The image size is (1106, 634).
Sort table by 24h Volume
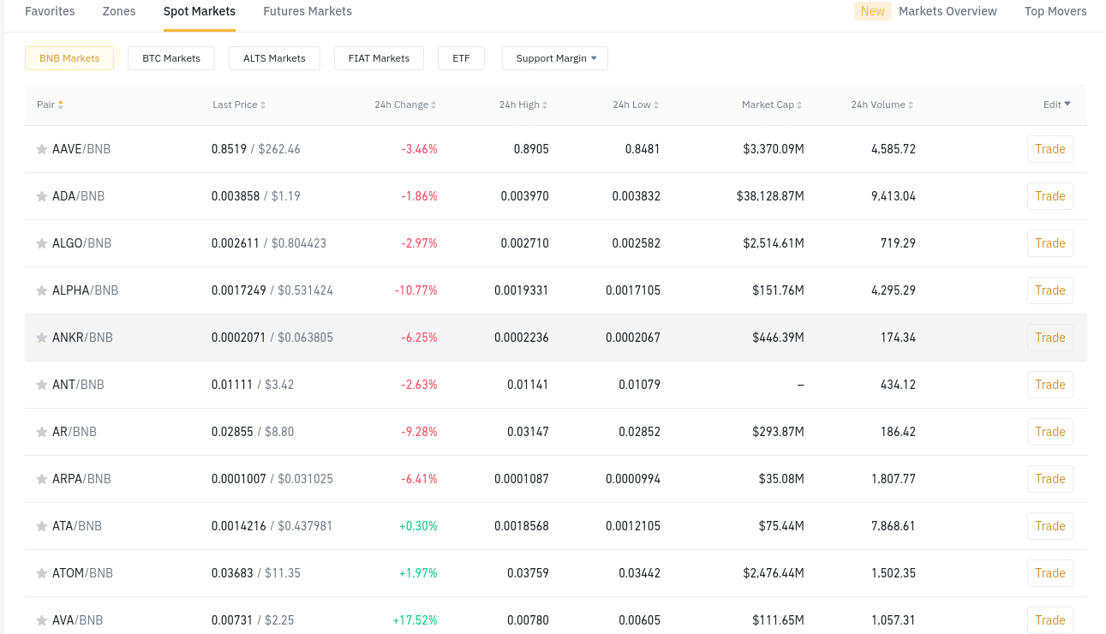click(x=882, y=105)
